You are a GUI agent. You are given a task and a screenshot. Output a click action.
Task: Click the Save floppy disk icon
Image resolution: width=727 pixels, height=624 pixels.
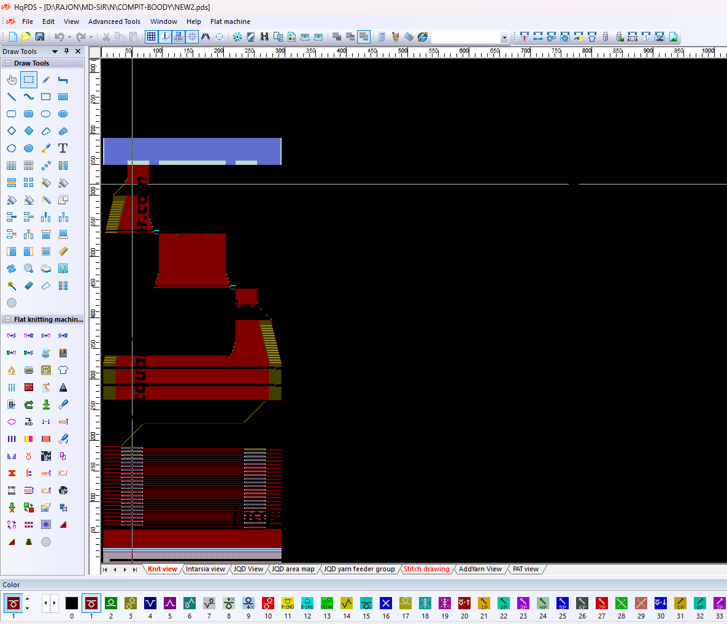point(40,37)
